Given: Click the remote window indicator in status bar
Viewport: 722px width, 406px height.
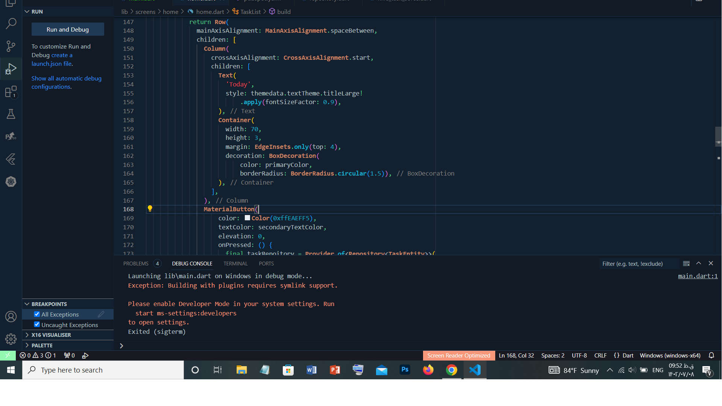Looking at the screenshot, I should click(8, 355).
